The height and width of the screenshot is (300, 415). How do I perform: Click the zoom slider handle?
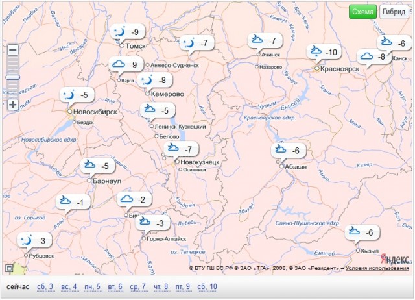[x=13, y=77]
